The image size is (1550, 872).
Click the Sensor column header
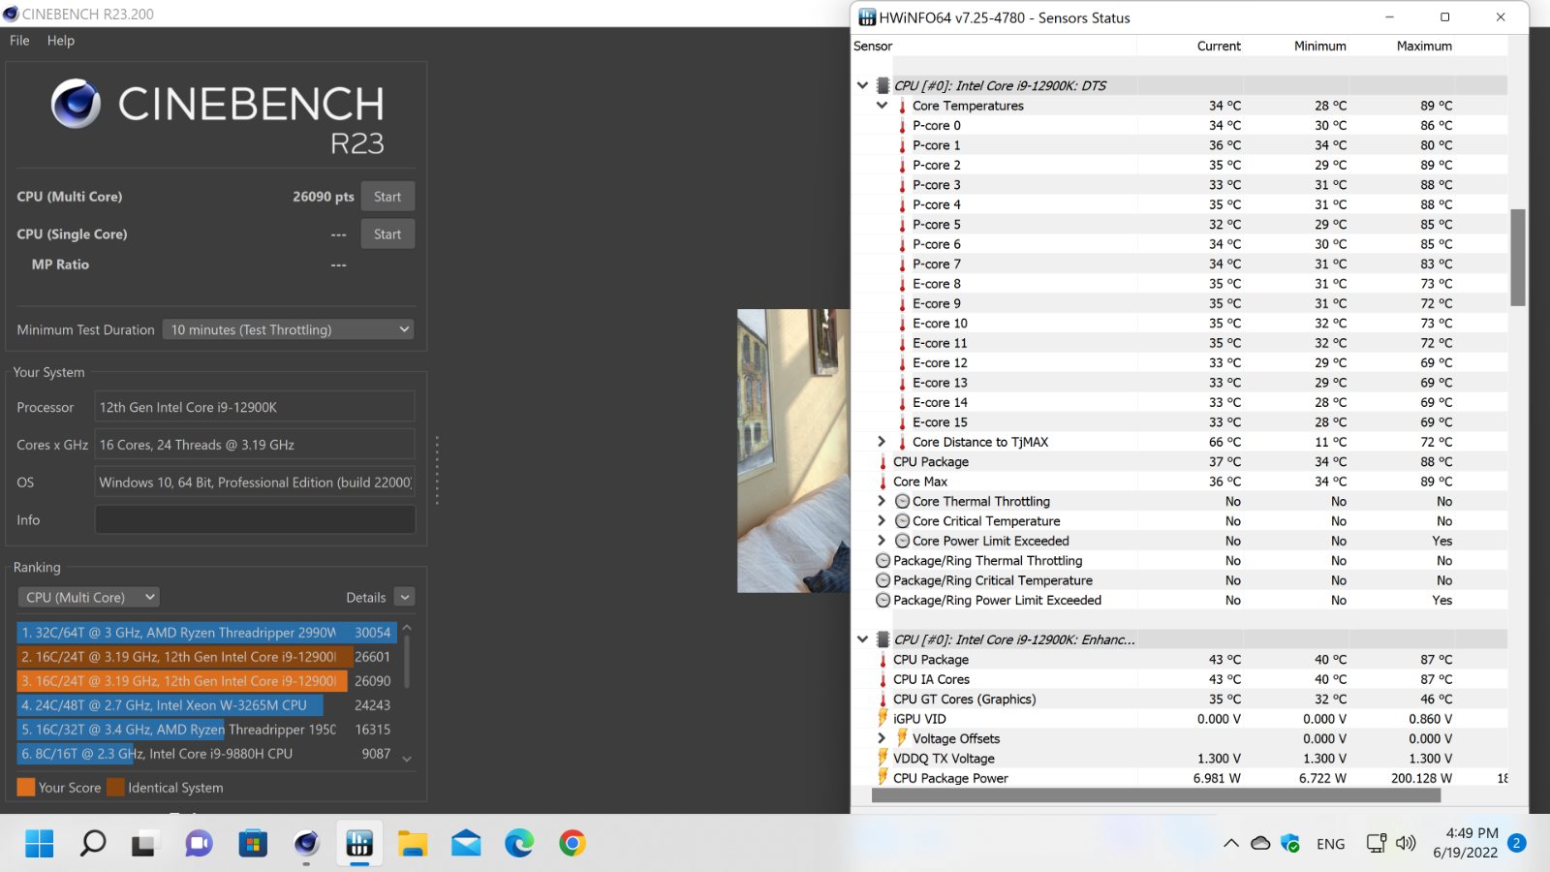click(873, 46)
